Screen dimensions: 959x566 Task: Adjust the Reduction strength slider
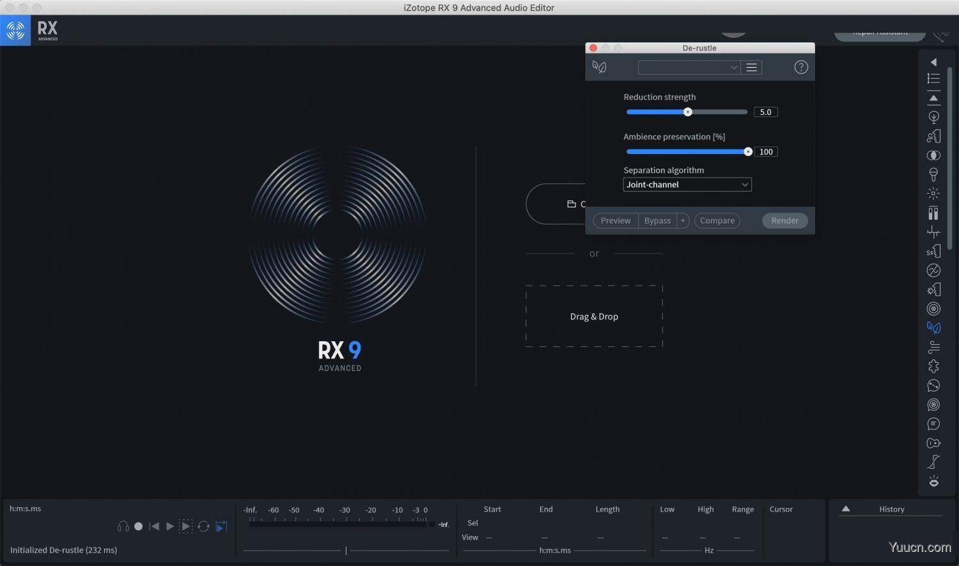click(688, 112)
